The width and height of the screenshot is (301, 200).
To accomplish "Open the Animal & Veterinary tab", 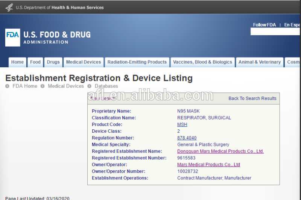I will (260, 62).
